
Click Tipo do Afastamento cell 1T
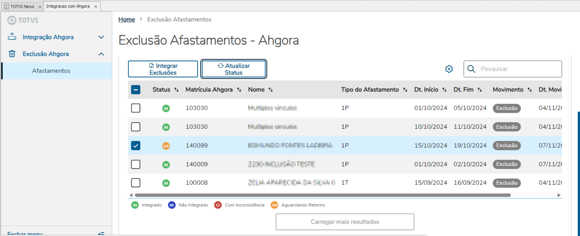click(x=345, y=183)
